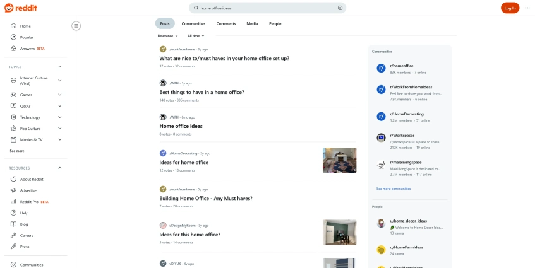The height and width of the screenshot is (268, 535).
Task: Collapse the Resources section
Action: [x=60, y=168]
